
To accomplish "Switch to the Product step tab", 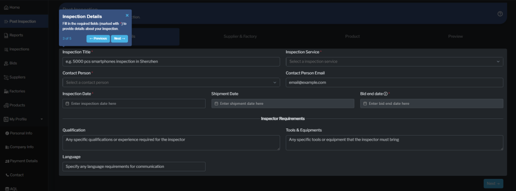I will coord(352,36).
